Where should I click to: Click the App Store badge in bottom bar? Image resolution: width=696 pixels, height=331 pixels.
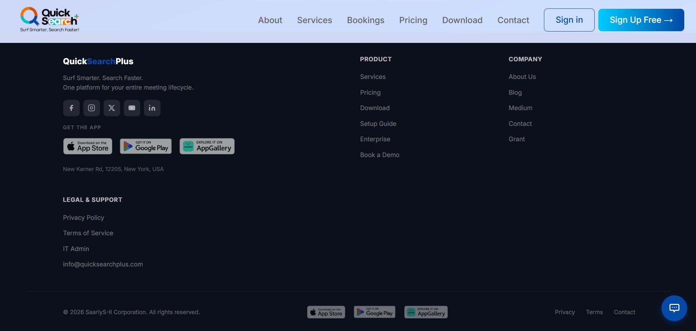[x=326, y=312]
